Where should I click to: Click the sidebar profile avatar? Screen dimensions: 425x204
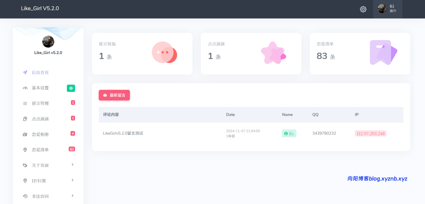click(x=48, y=42)
